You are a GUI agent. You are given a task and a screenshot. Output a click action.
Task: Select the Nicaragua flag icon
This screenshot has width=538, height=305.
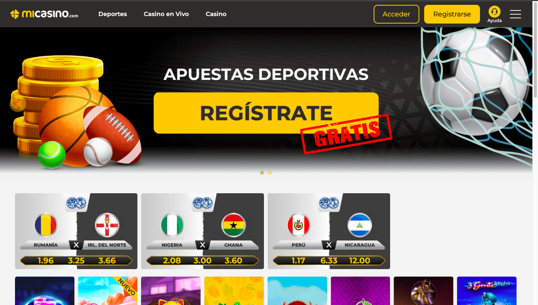(359, 226)
